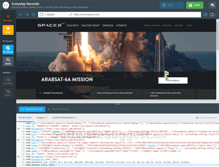Viewport: 219px width, 167px height.
Task: Toggle the eye icon on script line 19
Action: [x=18, y=157]
